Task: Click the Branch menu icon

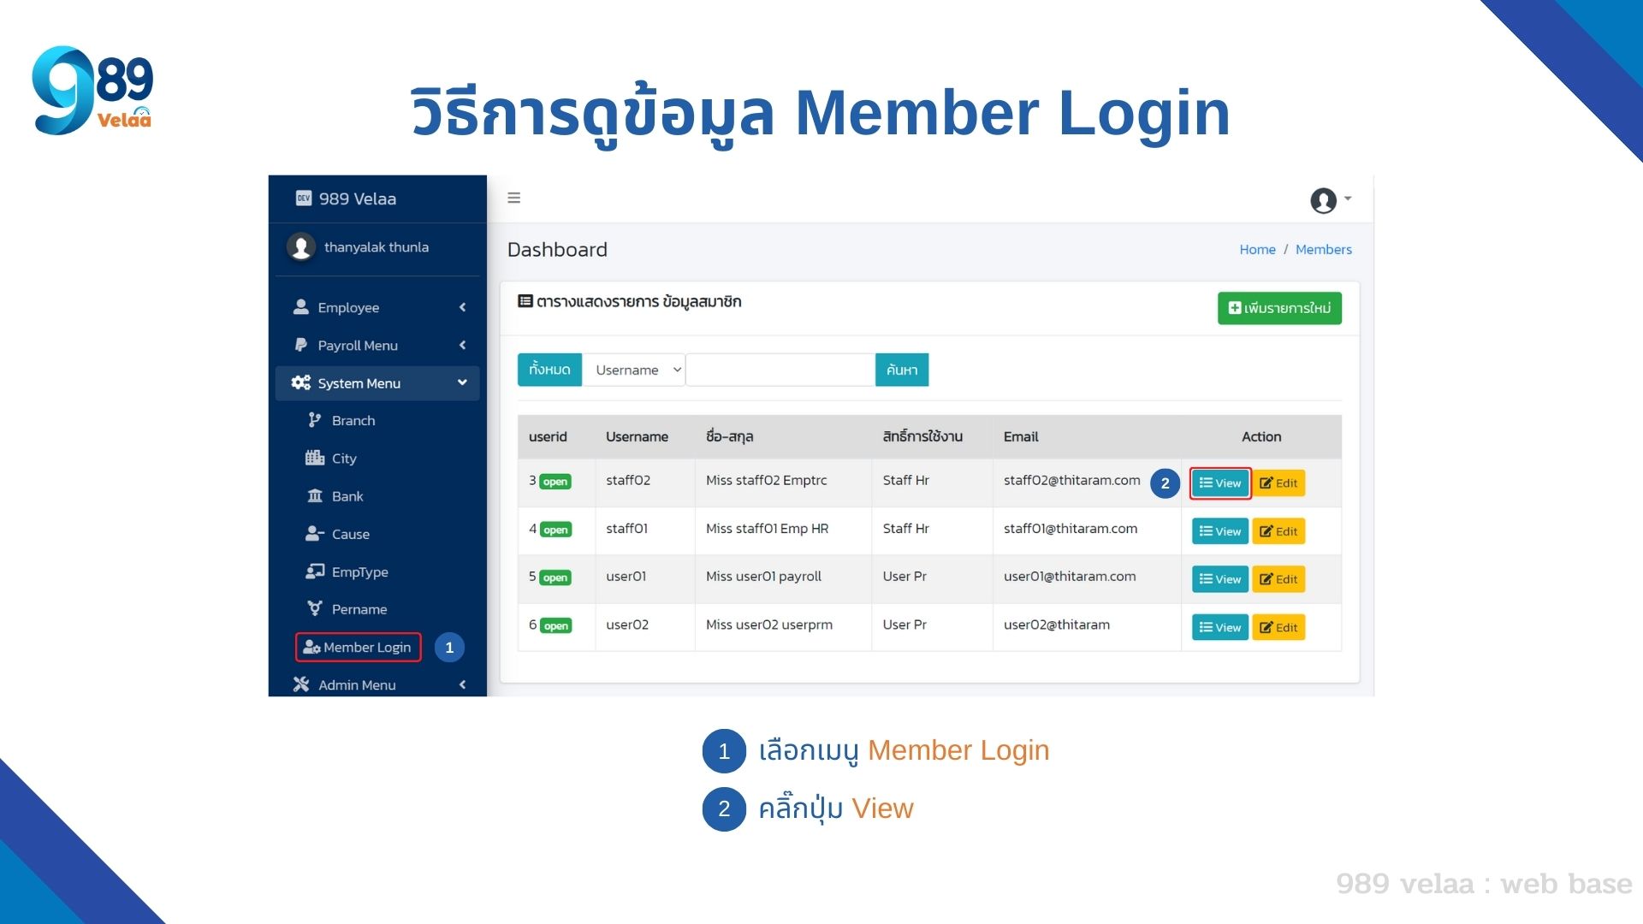Action: pos(312,420)
